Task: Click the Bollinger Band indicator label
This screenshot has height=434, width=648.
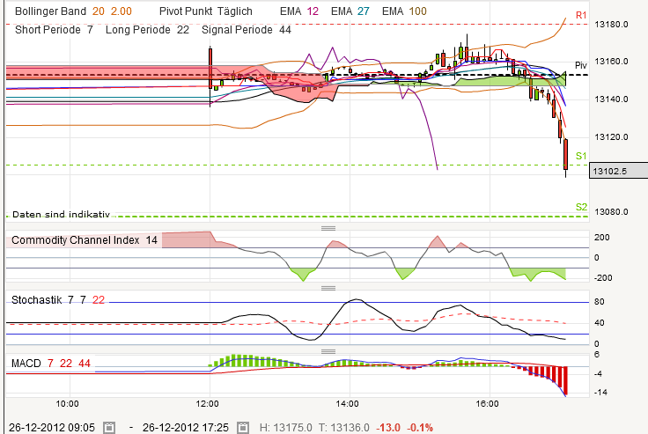Action: tap(73, 11)
